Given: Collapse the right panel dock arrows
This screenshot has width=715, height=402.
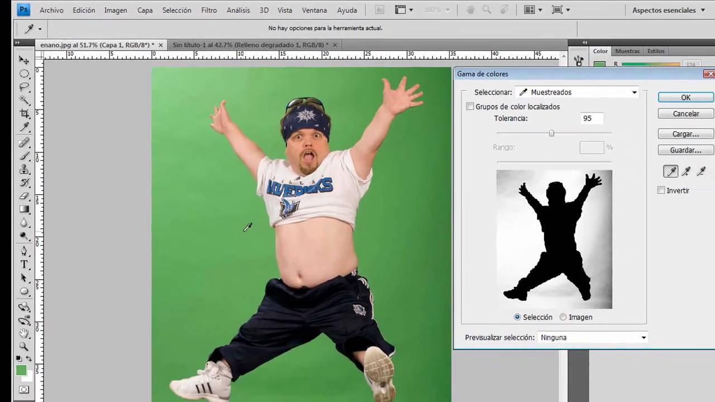Looking at the screenshot, I should [585, 42].
